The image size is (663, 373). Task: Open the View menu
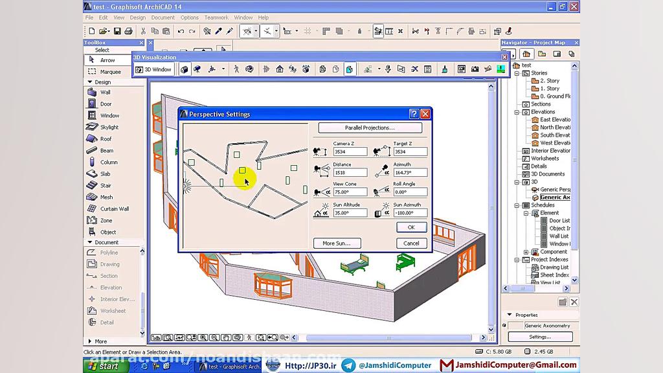click(x=119, y=17)
